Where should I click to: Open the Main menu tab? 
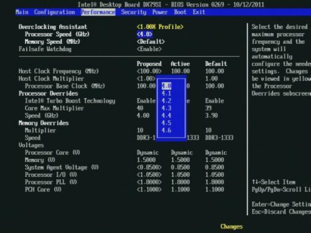(22, 12)
